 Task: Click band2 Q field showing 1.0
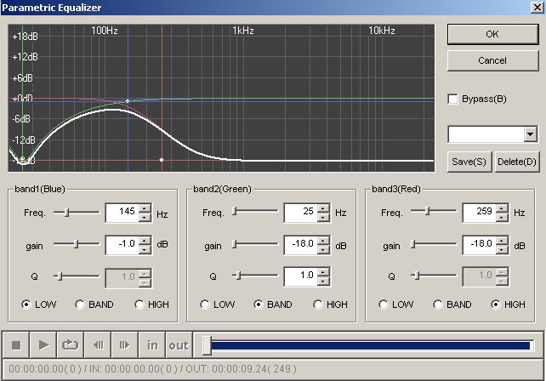coord(301,276)
